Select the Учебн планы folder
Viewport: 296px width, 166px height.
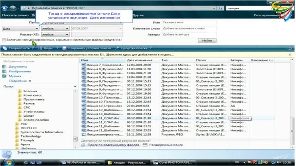pyautogui.click(x=34, y=112)
